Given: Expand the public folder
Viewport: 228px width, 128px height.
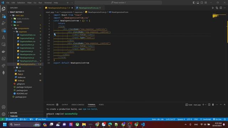Looking at the screenshot, I should 12,22.
